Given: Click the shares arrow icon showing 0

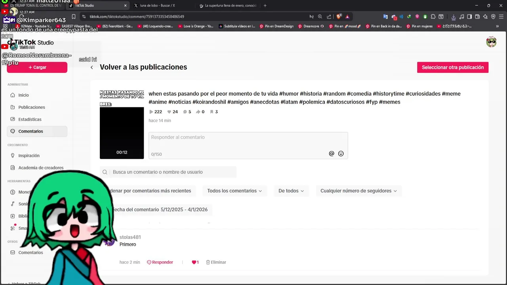Looking at the screenshot, I should pos(198,112).
